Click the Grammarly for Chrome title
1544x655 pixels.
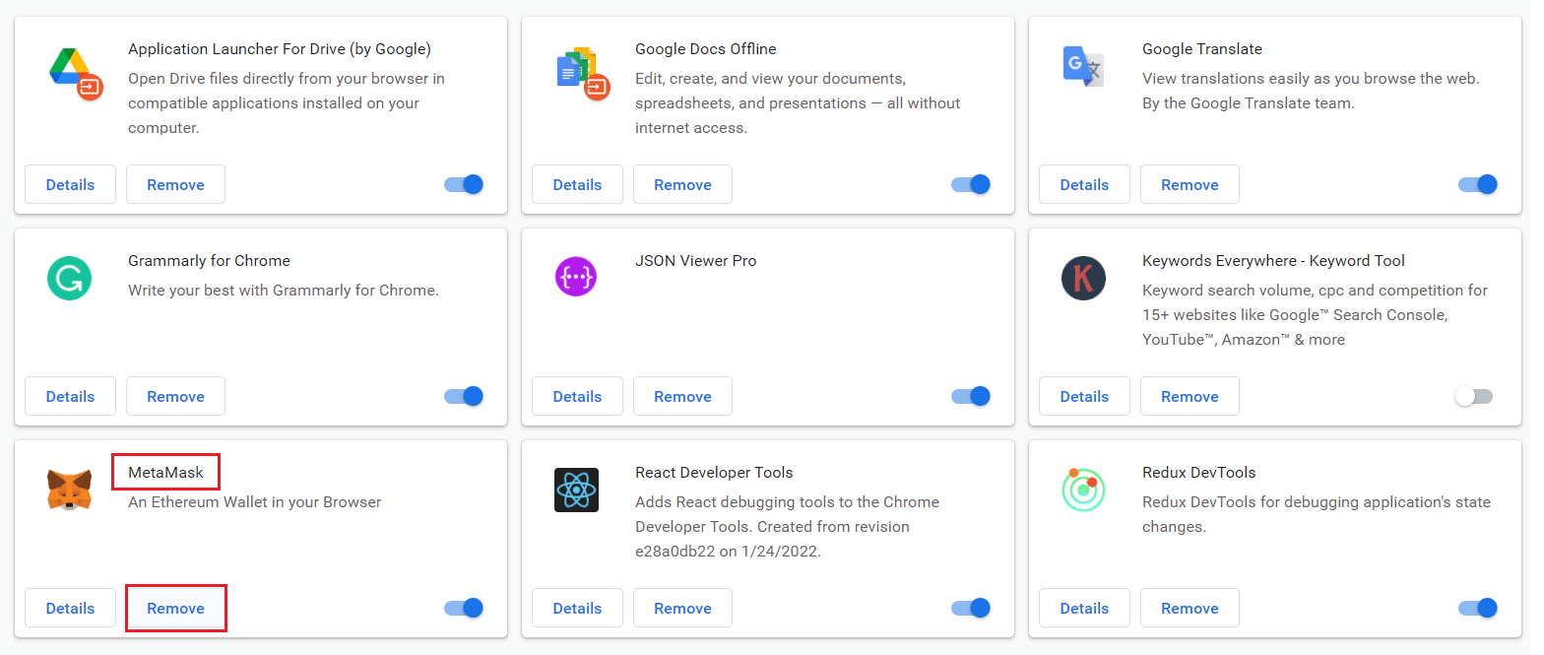[x=209, y=260]
